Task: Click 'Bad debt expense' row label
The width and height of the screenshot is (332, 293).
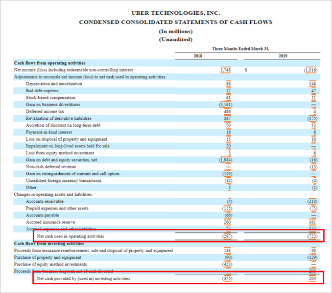Action: click(42, 91)
